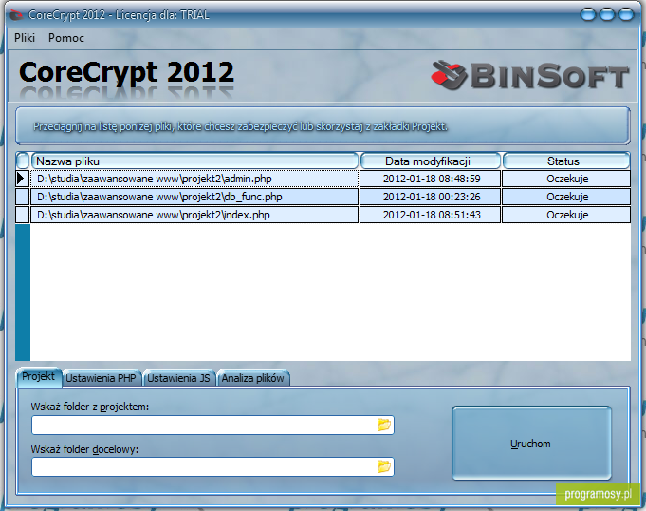
Task: Switch to the Ustawienia JS tab
Action: [x=178, y=378]
